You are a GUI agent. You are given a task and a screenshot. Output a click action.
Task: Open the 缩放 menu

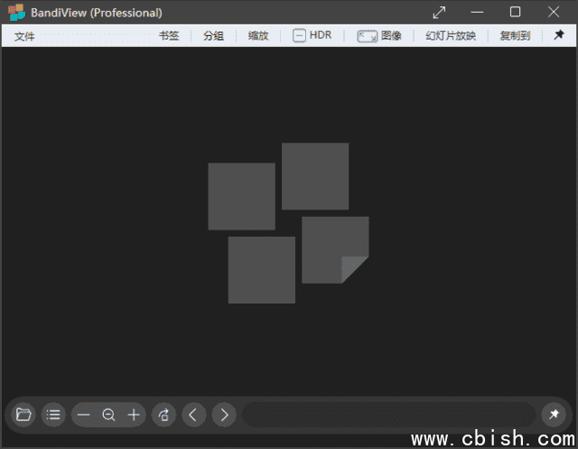click(258, 36)
